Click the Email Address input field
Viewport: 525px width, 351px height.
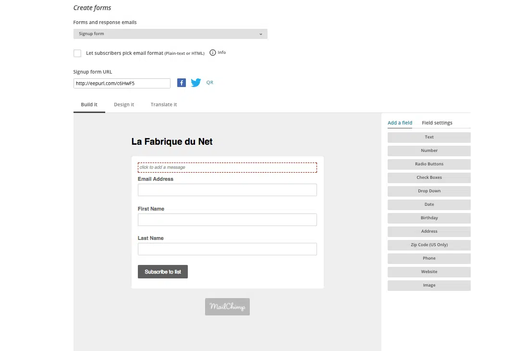click(x=227, y=190)
